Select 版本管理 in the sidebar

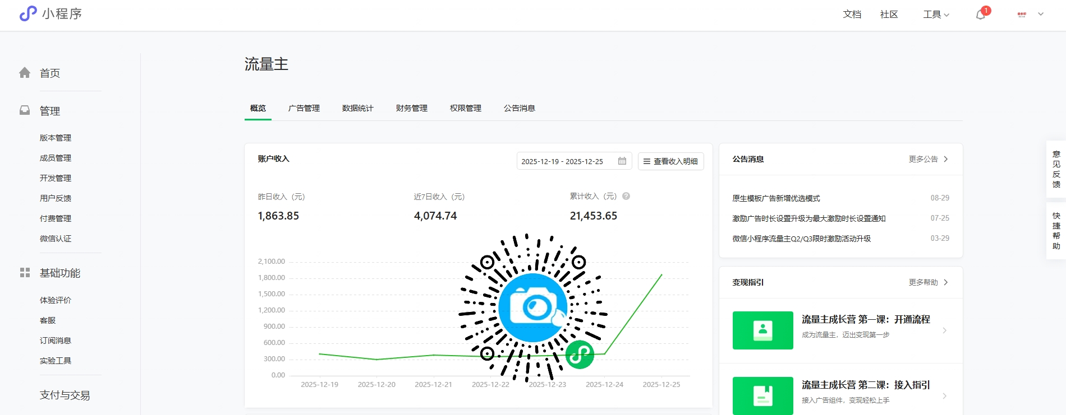[x=56, y=138]
